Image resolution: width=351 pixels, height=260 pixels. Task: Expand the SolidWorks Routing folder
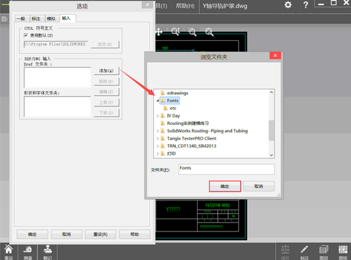click(x=158, y=131)
